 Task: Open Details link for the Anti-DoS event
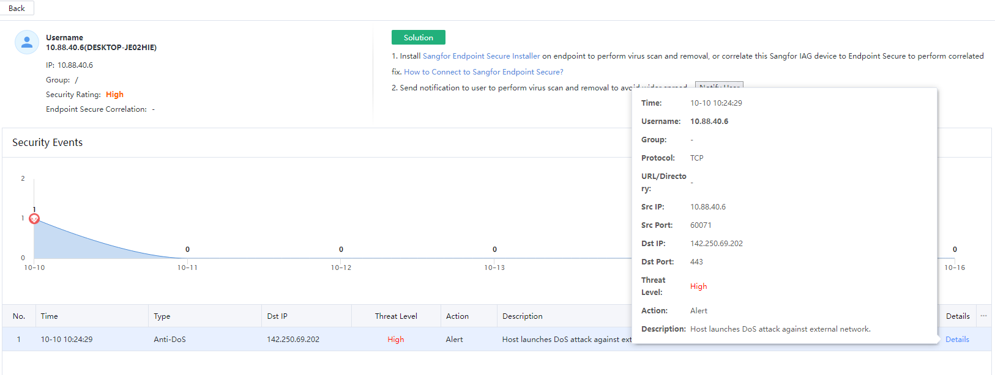957,340
